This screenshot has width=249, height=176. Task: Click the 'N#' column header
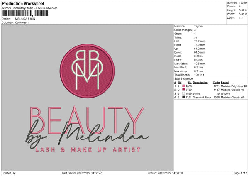click(x=180, y=83)
